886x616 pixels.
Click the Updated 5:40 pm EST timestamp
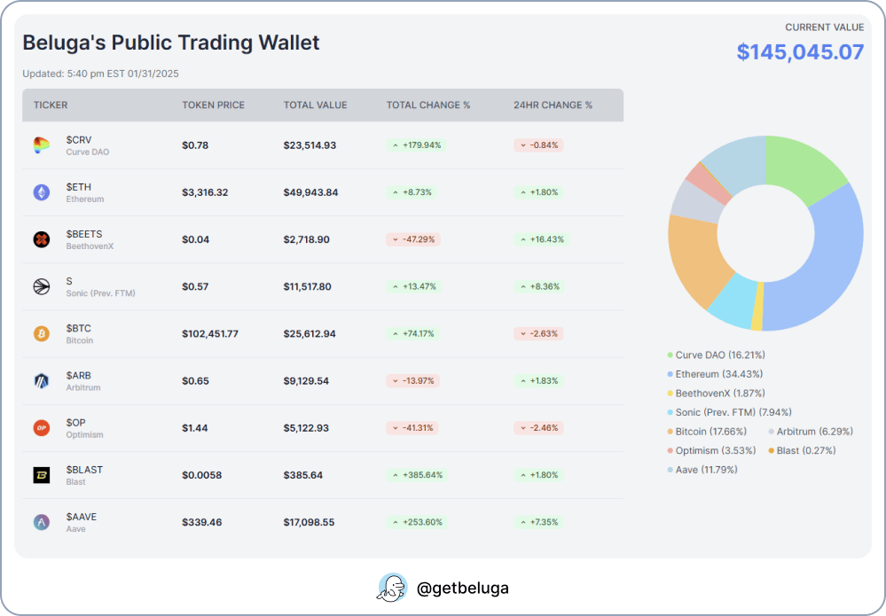pos(100,74)
